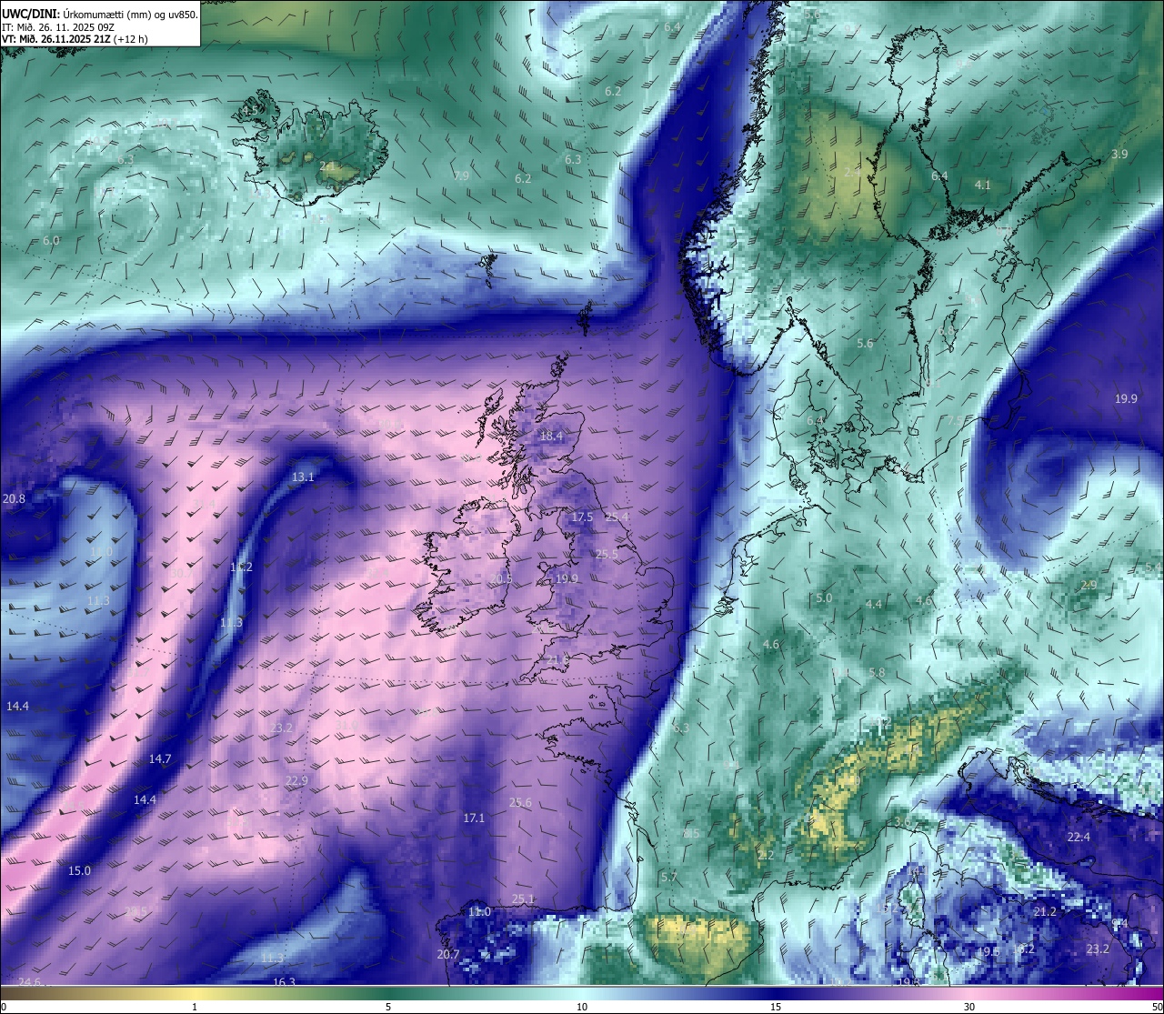The width and height of the screenshot is (1164, 1014).
Task: Click the 3.9 value label
Action: coord(1119,155)
